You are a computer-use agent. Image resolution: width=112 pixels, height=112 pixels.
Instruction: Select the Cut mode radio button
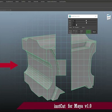74,31
